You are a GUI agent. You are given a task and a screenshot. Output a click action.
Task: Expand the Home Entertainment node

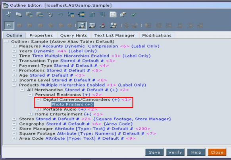coord(30,114)
